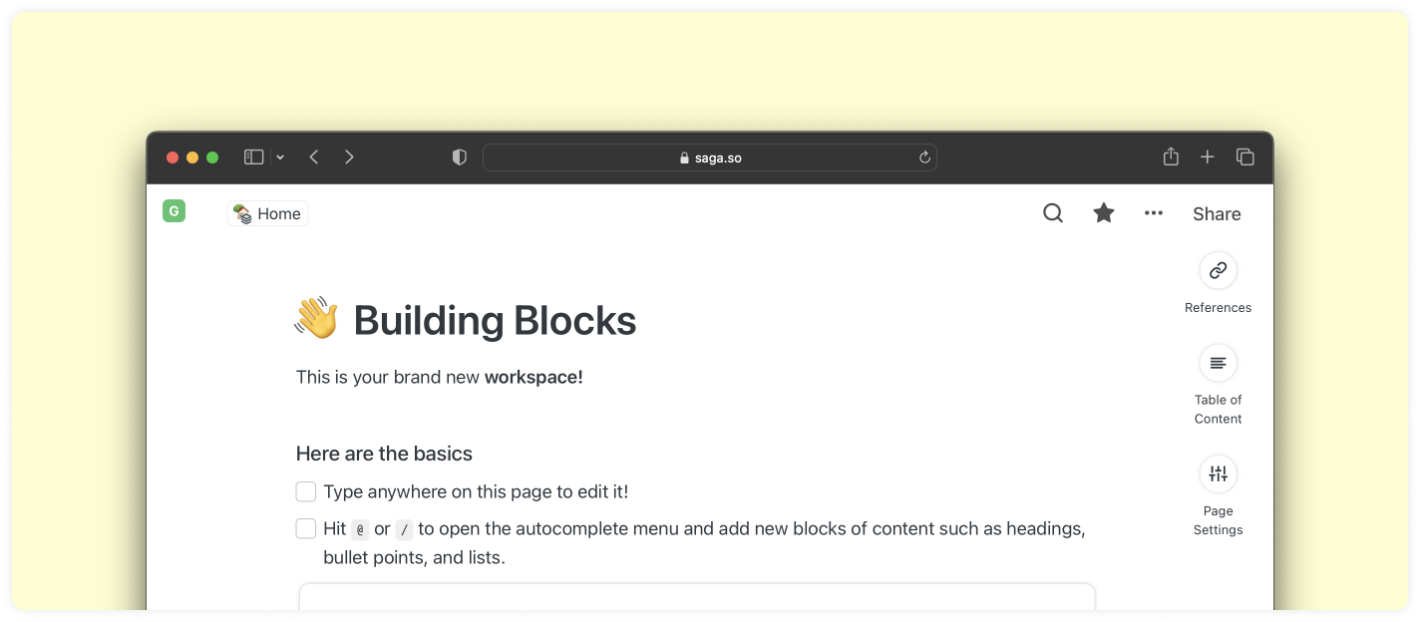Go back with the browser back arrow

pyautogui.click(x=314, y=157)
